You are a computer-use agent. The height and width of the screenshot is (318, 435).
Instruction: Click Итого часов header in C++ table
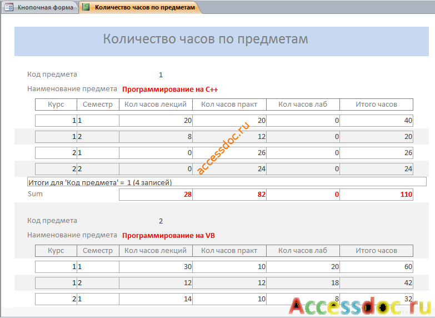click(377, 105)
